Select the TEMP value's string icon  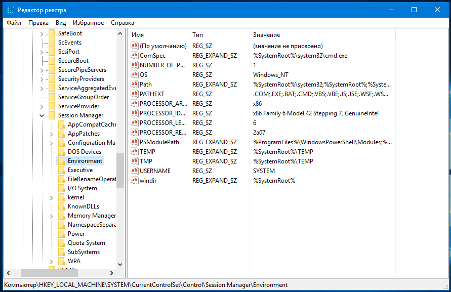coord(134,152)
